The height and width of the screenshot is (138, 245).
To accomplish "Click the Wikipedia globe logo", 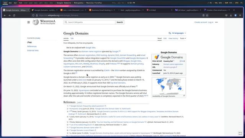I will pyautogui.click(x=36, y=22).
